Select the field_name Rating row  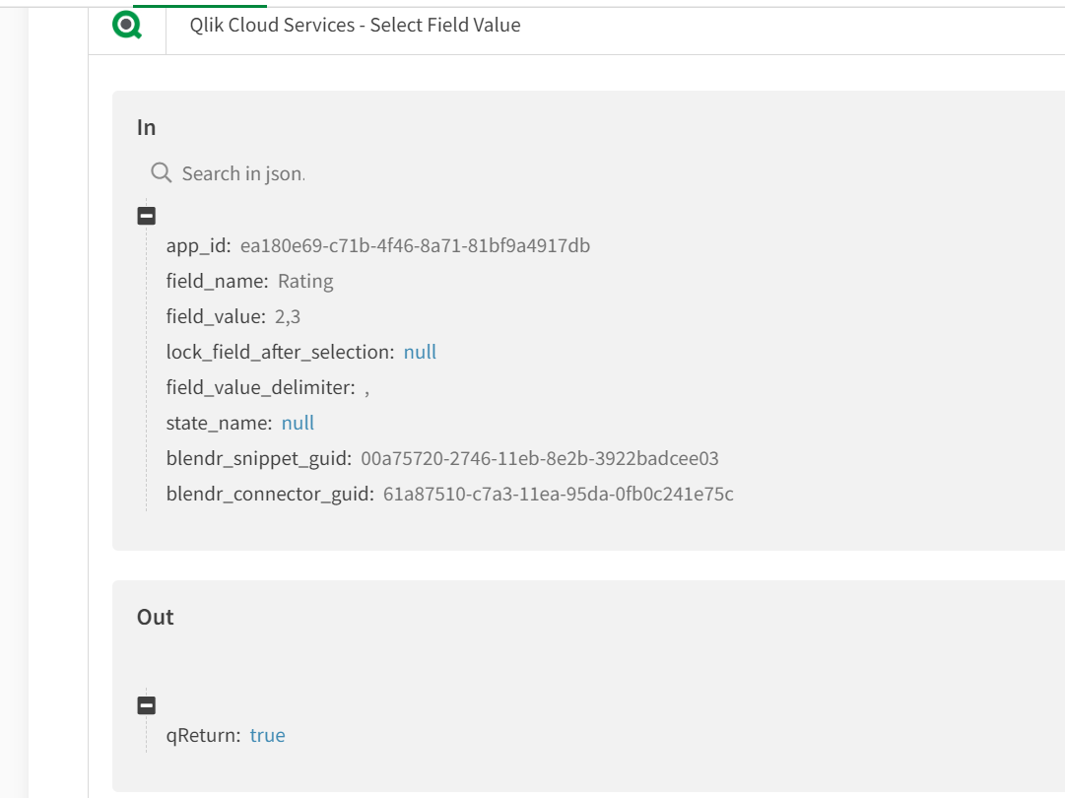249,281
